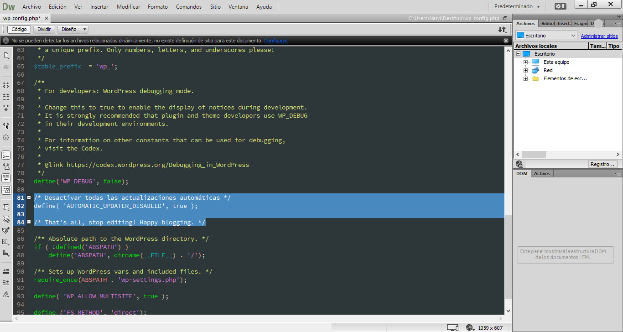Toggle Highlight Invalid Code icon
The height and width of the screenshot is (332, 623).
6,166
